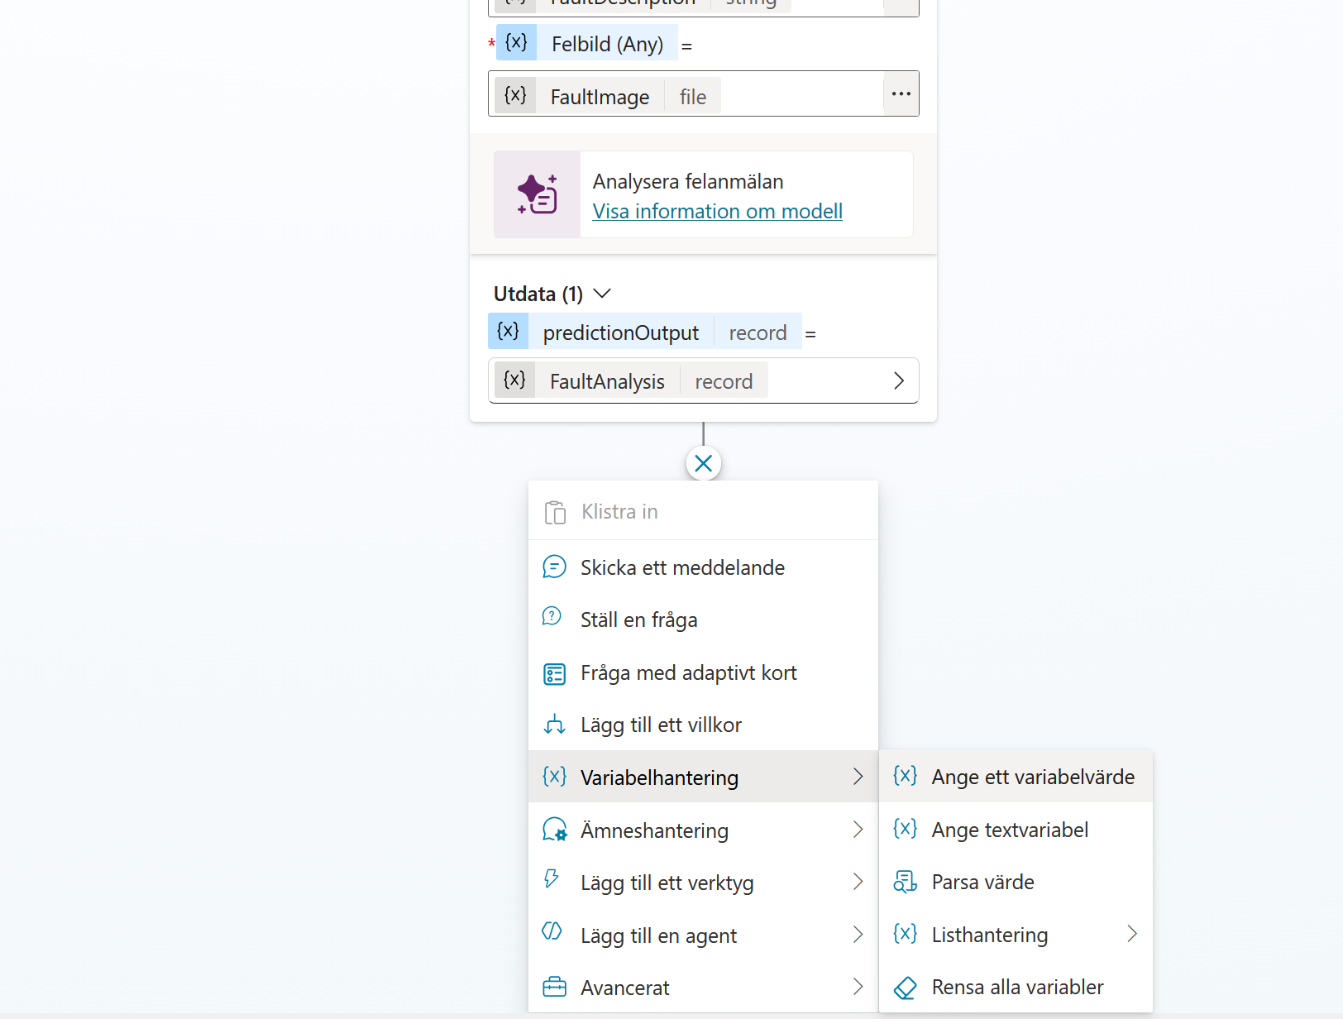Expand the Lägg till en agent submenu arrow
This screenshot has height=1019, width=1343.
(858, 935)
